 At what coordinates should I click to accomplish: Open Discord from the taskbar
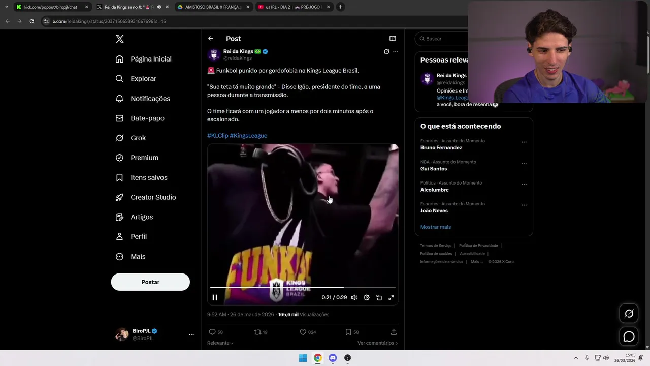pyautogui.click(x=333, y=358)
